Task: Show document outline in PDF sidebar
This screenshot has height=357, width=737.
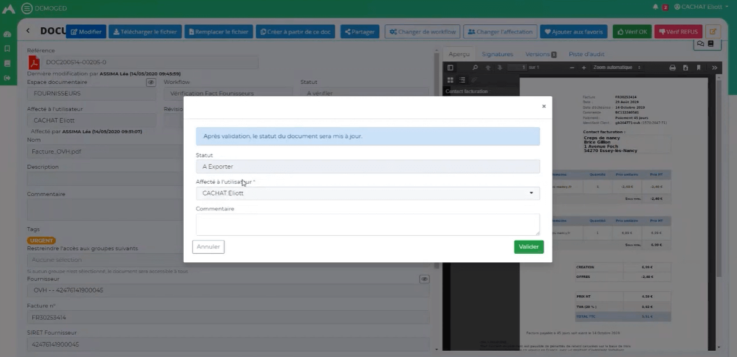Action: (462, 80)
